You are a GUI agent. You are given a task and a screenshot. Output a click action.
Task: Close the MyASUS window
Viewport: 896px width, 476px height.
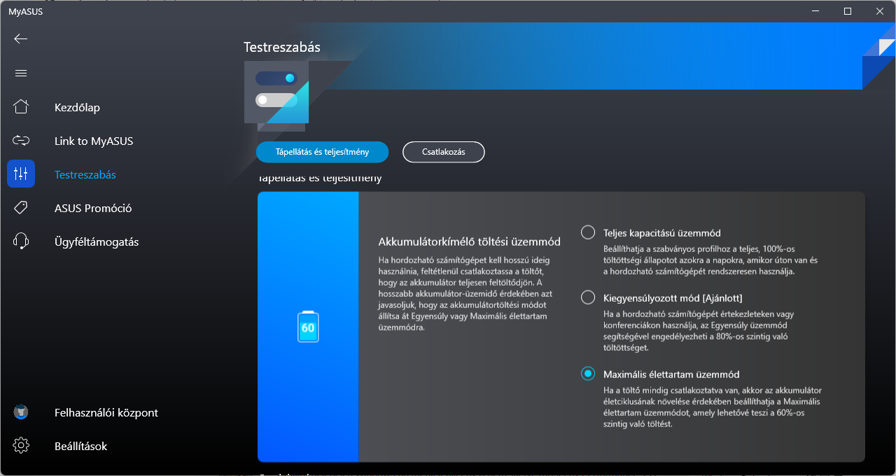click(x=880, y=11)
